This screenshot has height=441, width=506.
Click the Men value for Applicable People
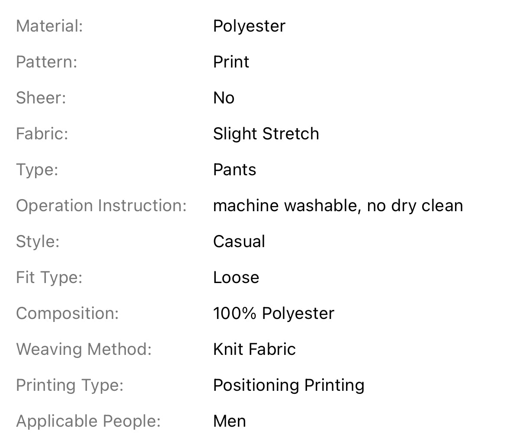coord(230,421)
